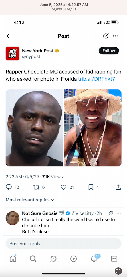Image resolution: width=127 pixels, height=277 pixels.
Task: Open the three-dot more options menu
Action: click(x=116, y=36)
